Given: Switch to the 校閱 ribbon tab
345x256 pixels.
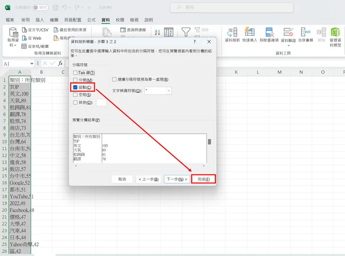Looking at the screenshot, I should pyautogui.click(x=120, y=20).
